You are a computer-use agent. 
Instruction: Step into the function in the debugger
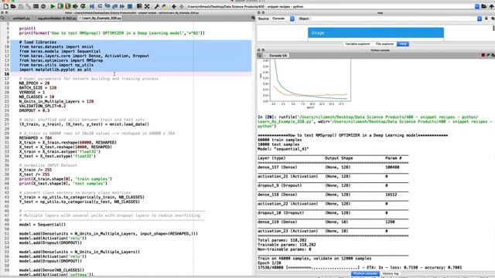(108, 6)
